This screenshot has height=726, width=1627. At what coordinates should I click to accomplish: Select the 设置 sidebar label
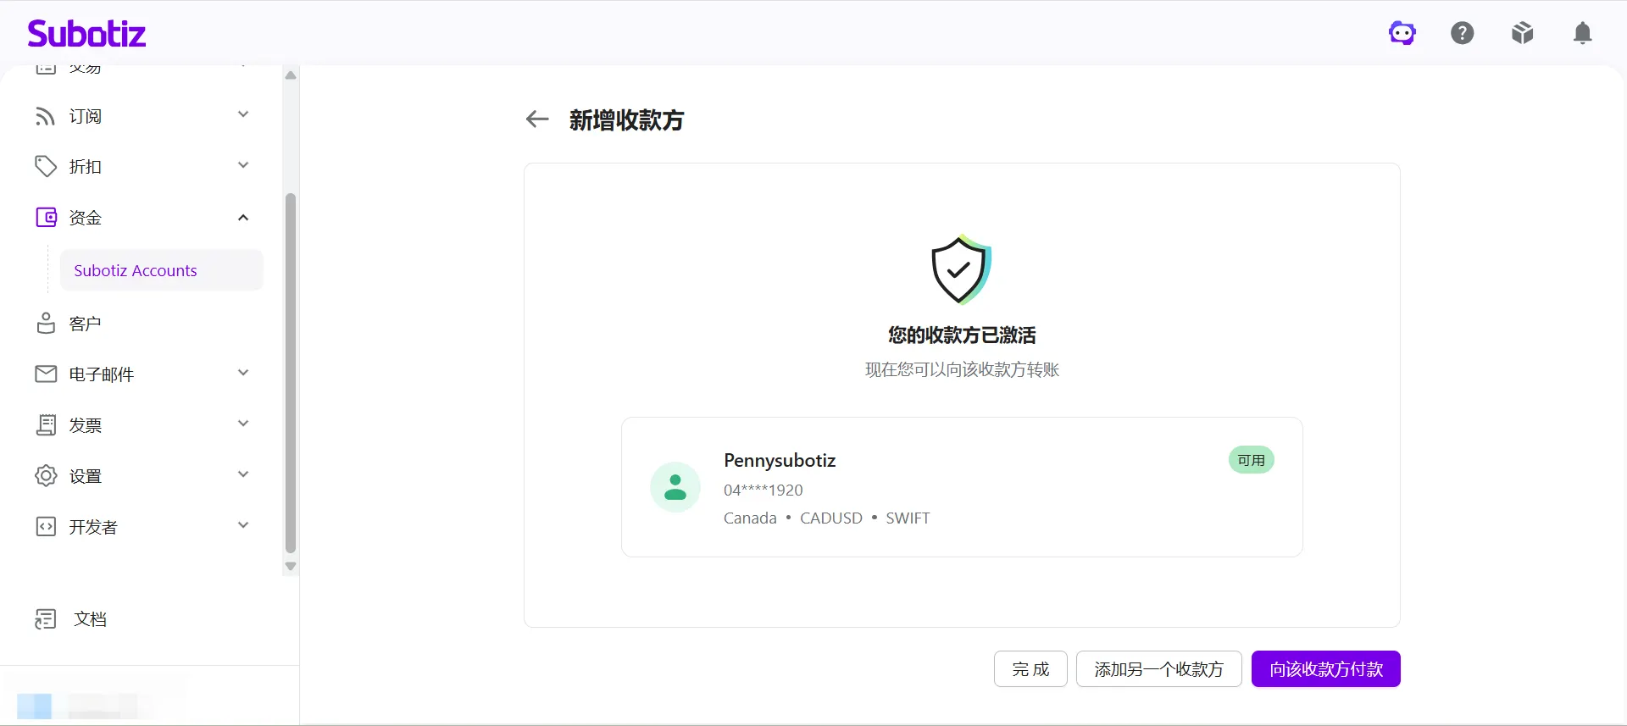[86, 476]
